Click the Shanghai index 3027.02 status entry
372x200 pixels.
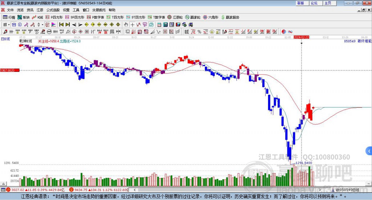(x=35, y=190)
